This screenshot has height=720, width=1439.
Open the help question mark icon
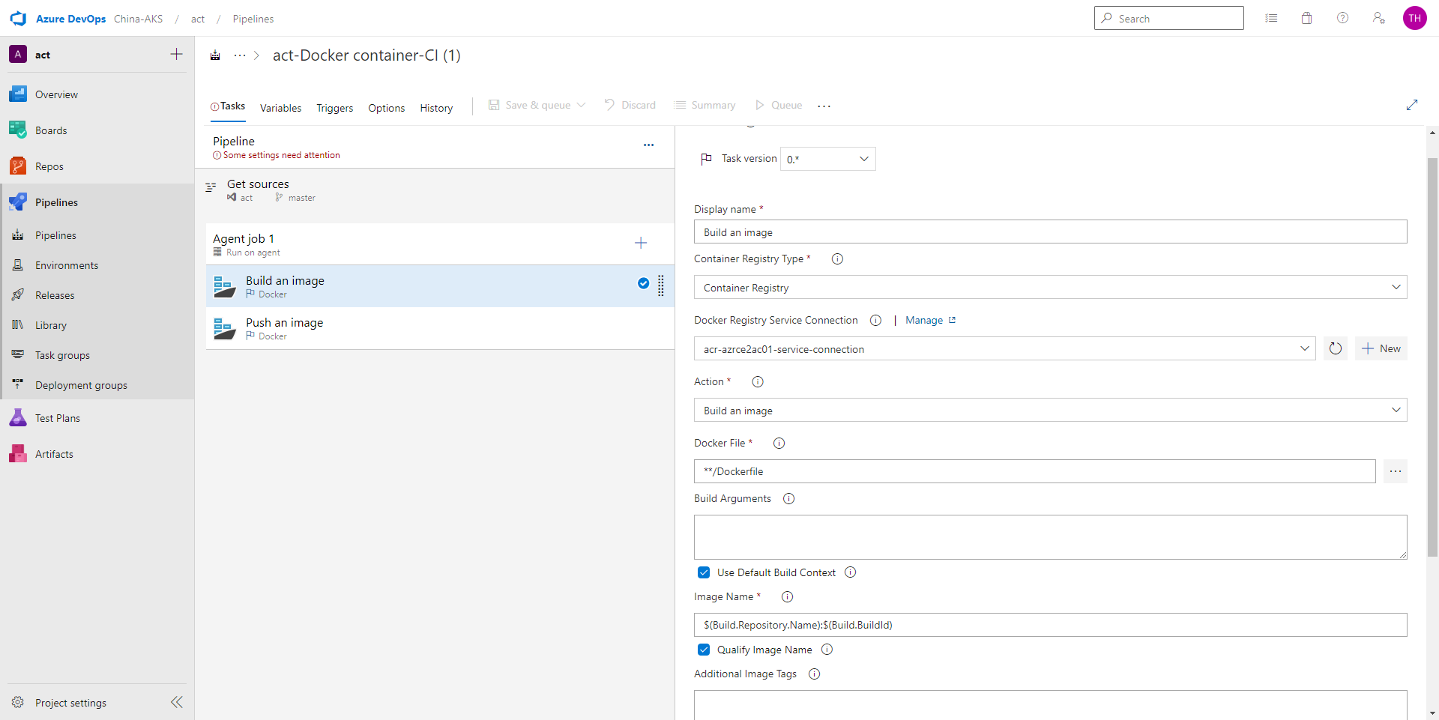point(1342,18)
